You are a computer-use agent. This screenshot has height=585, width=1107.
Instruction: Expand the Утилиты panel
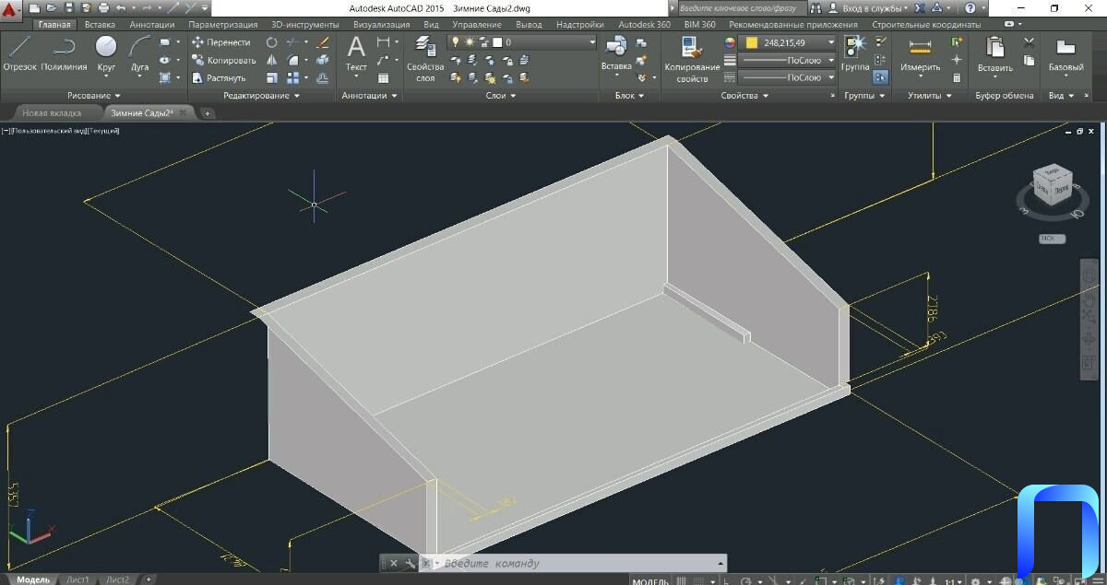[x=930, y=96]
